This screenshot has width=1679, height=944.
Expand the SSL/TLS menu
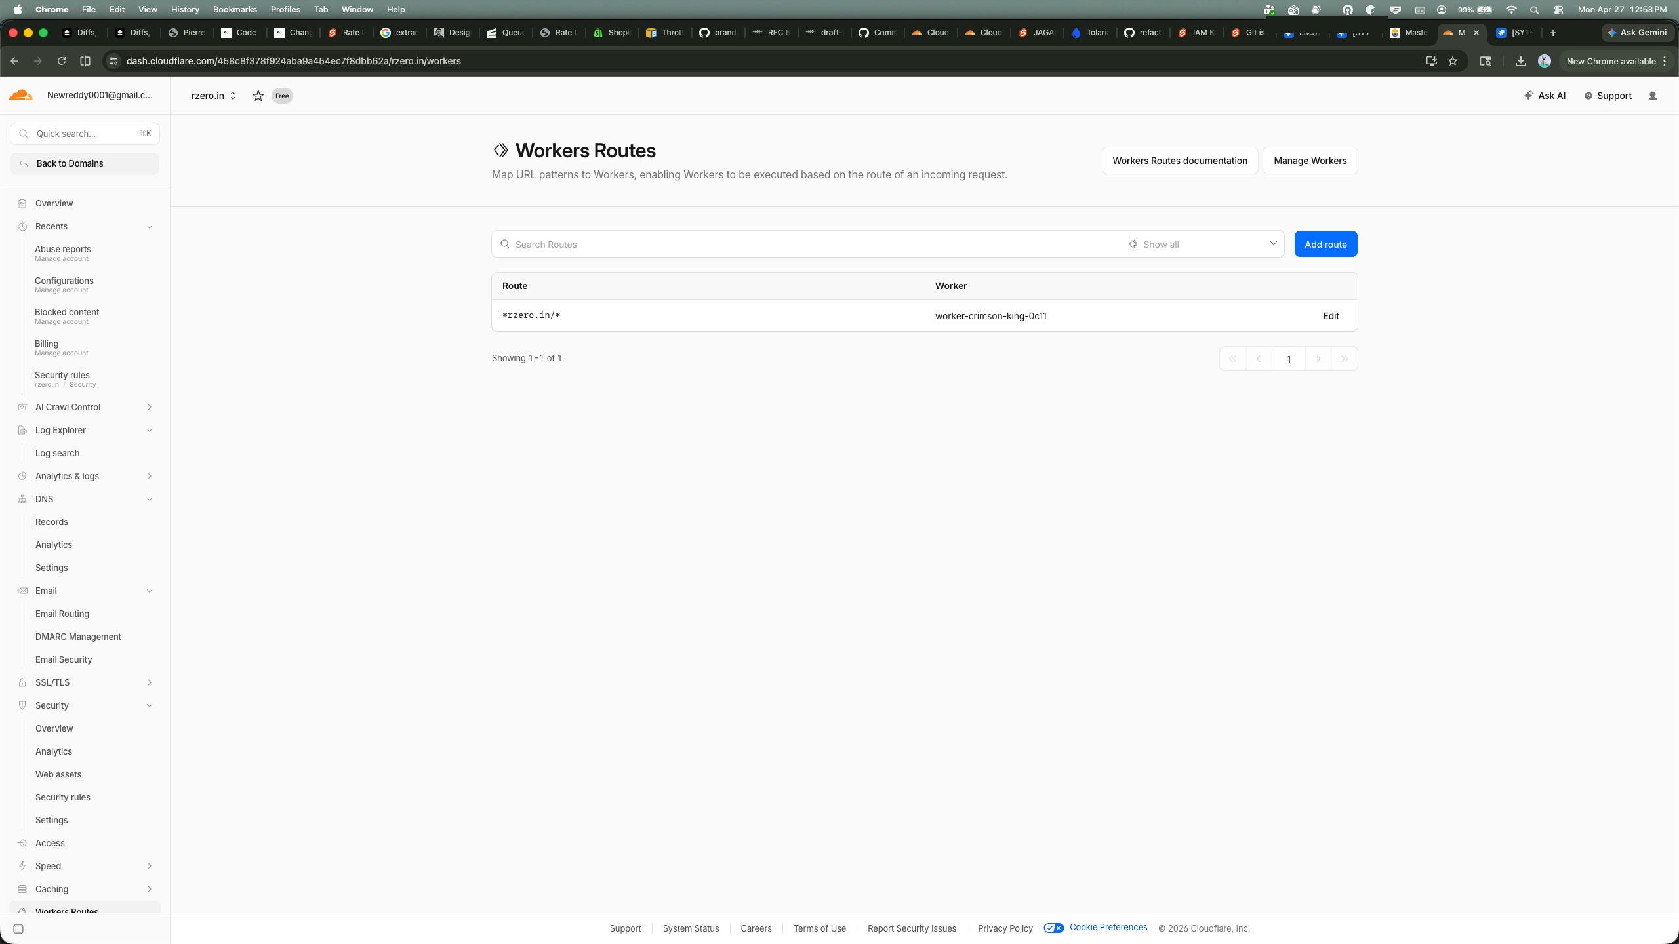click(150, 682)
